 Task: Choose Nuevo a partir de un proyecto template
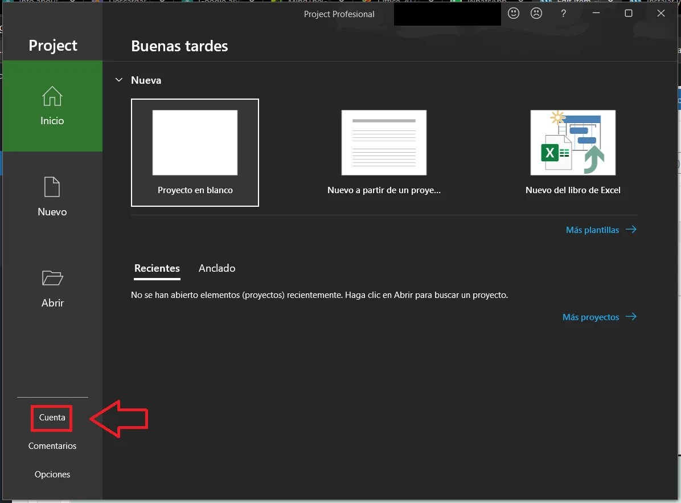(x=384, y=153)
